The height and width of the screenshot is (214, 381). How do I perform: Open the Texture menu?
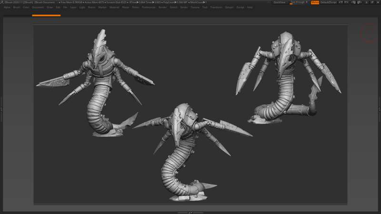click(195, 8)
